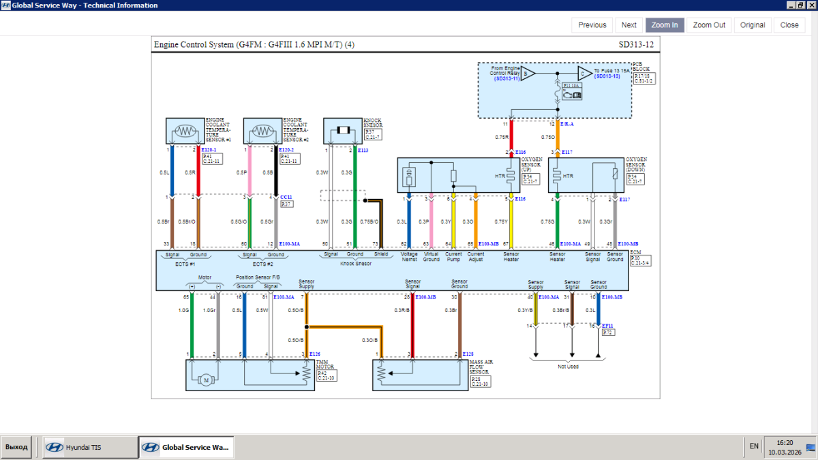Go to the Previous diagram page
818x460 pixels.
click(592, 25)
